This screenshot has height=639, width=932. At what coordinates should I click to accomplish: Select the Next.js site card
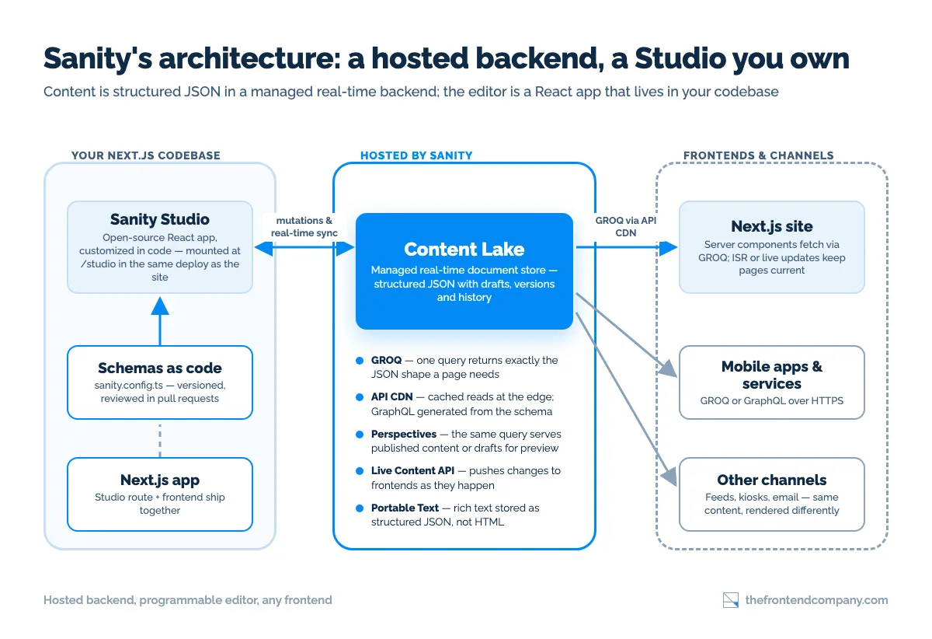tap(772, 247)
